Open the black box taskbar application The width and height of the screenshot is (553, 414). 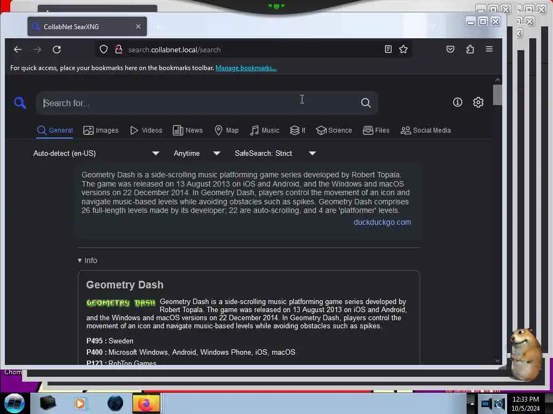pyautogui.click(x=48, y=403)
